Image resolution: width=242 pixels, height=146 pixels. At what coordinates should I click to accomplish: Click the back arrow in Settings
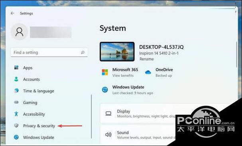[12, 13]
